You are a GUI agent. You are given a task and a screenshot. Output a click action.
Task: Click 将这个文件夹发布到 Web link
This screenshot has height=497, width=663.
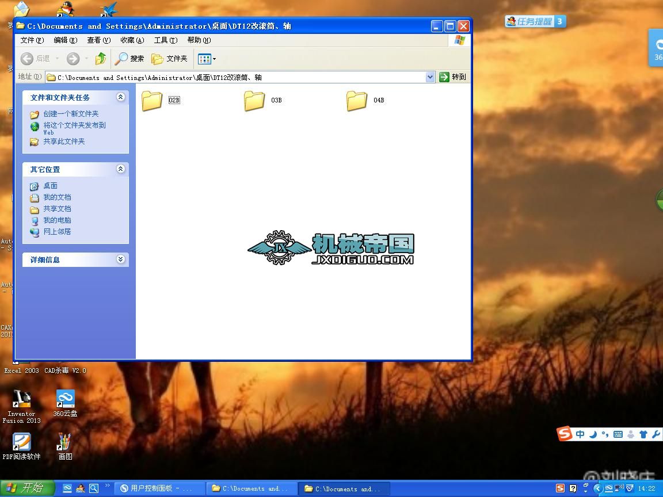coord(74,128)
